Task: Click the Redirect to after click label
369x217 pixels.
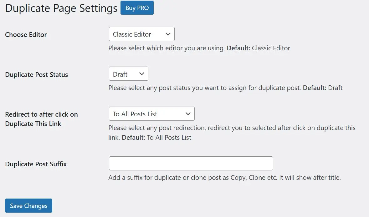Action: point(41,119)
